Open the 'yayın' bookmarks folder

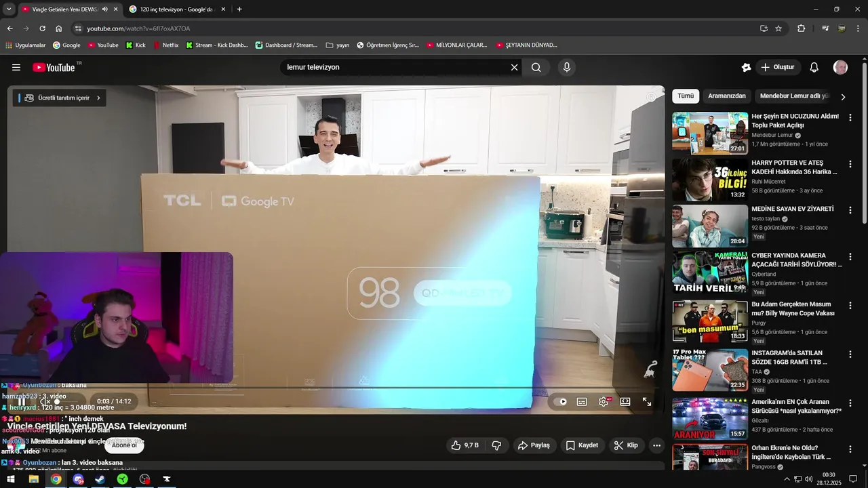click(338, 45)
